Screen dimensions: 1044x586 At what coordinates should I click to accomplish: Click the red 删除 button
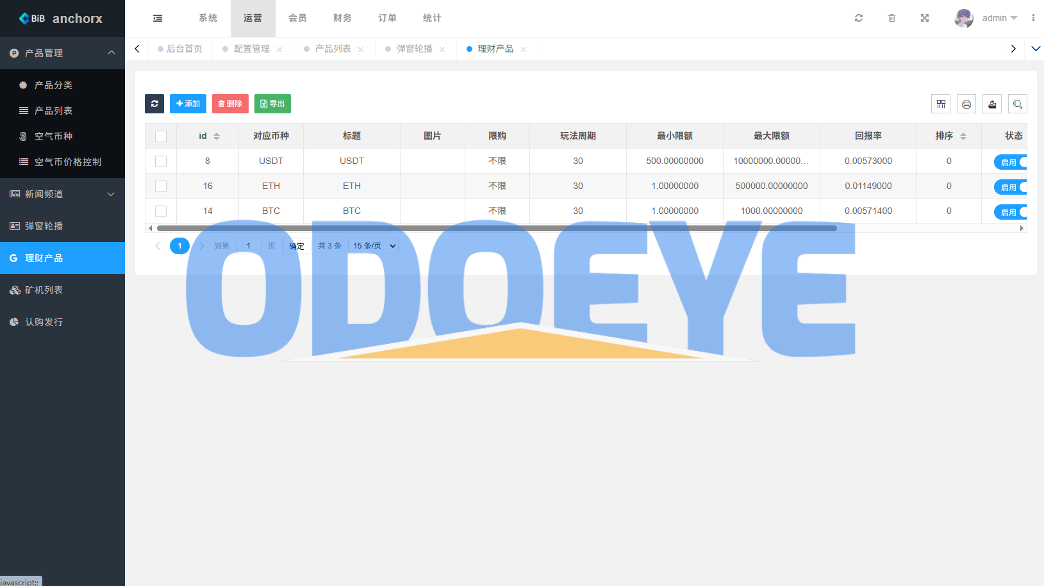(230, 104)
